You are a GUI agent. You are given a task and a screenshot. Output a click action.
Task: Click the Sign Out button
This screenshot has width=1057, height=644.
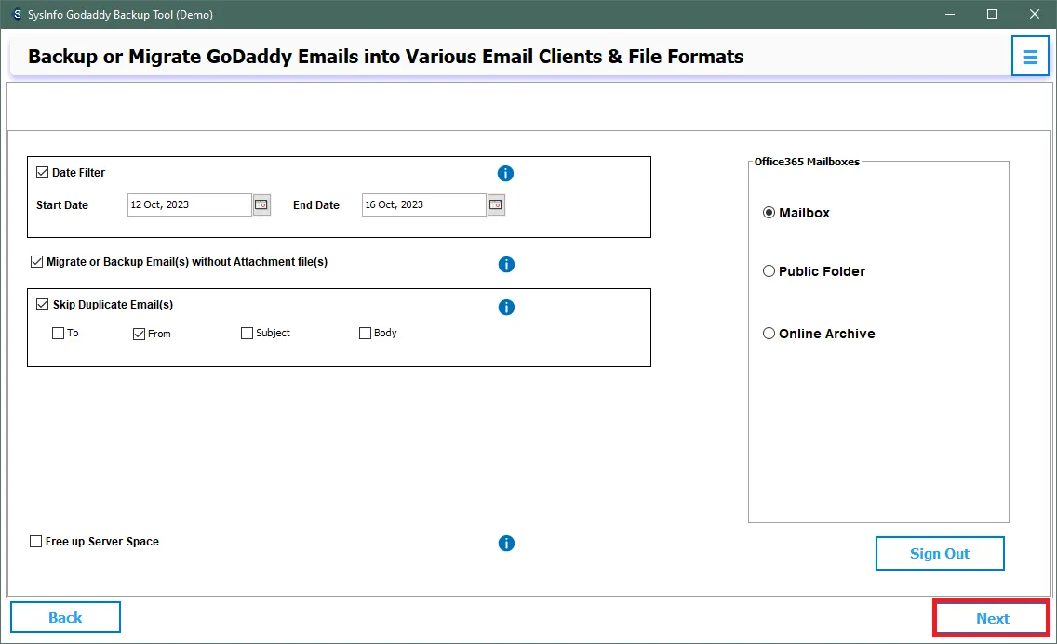click(x=940, y=553)
